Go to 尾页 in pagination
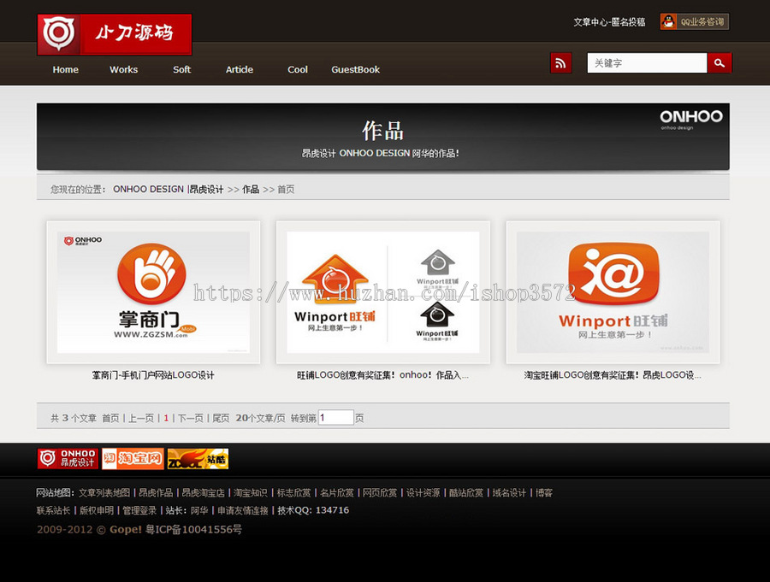 click(x=220, y=418)
